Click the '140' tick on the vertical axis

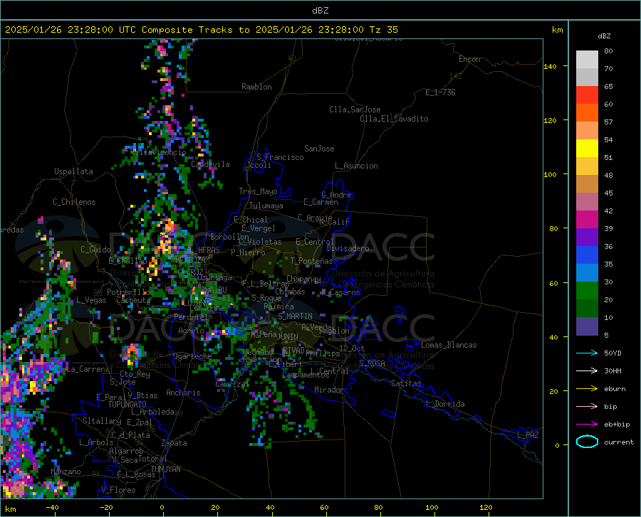point(550,66)
